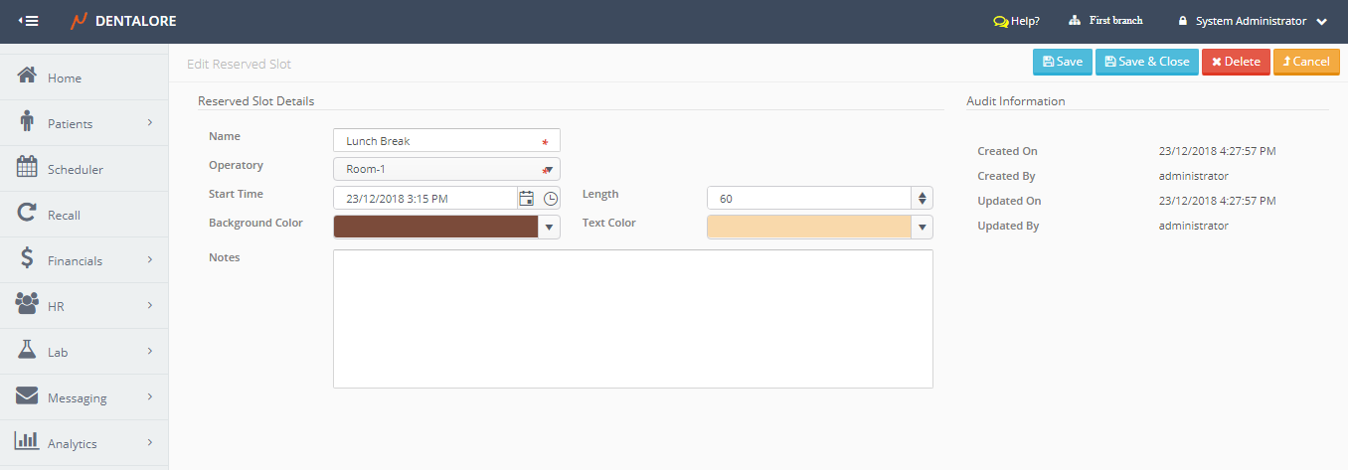Click the Recall refresh icon
The height and width of the screenshot is (470, 1348).
point(28,215)
